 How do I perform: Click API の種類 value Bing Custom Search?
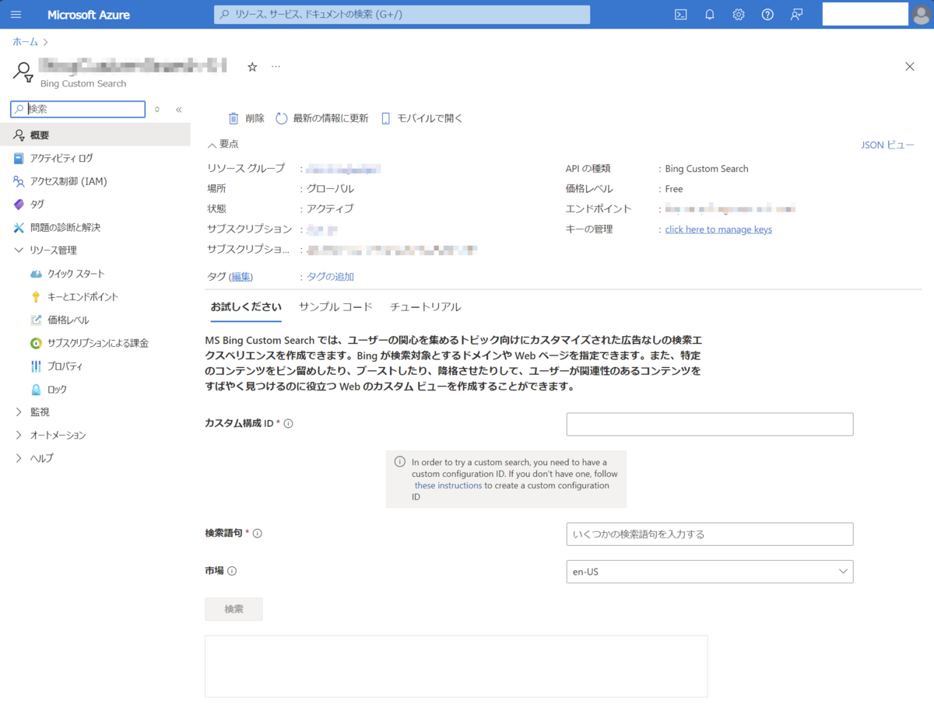(x=707, y=169)
